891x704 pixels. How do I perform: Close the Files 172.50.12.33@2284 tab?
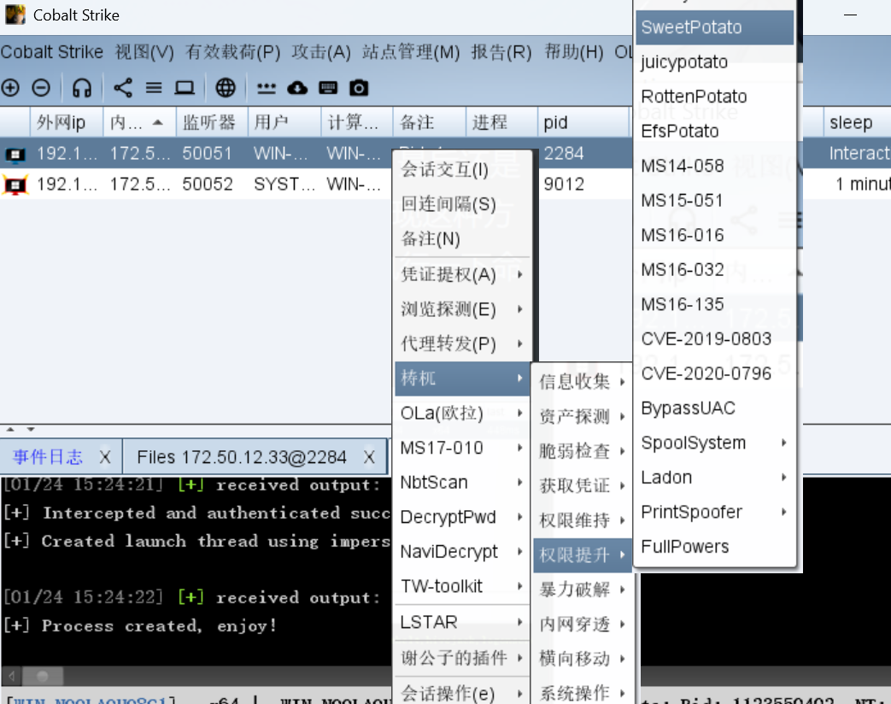(369, 457)
